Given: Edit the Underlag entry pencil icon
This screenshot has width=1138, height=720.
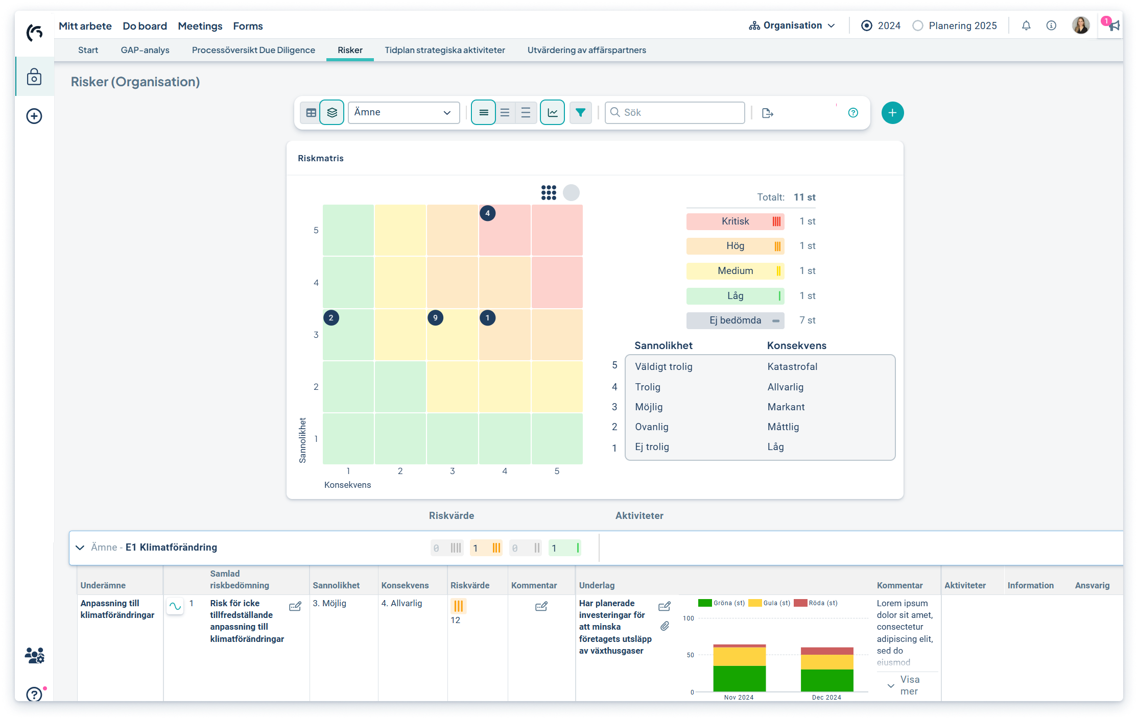Looking at the screenshot, I should [x=665, y=607].
